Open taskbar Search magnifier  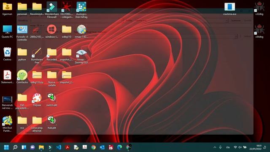pos(15,147)
